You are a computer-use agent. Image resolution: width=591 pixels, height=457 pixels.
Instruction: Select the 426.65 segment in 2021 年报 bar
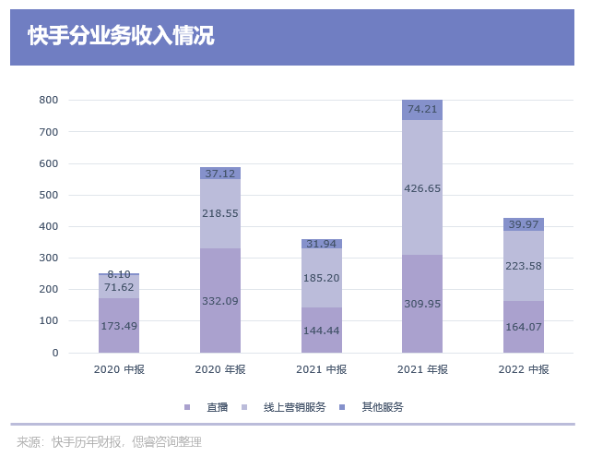coord(422,187)
